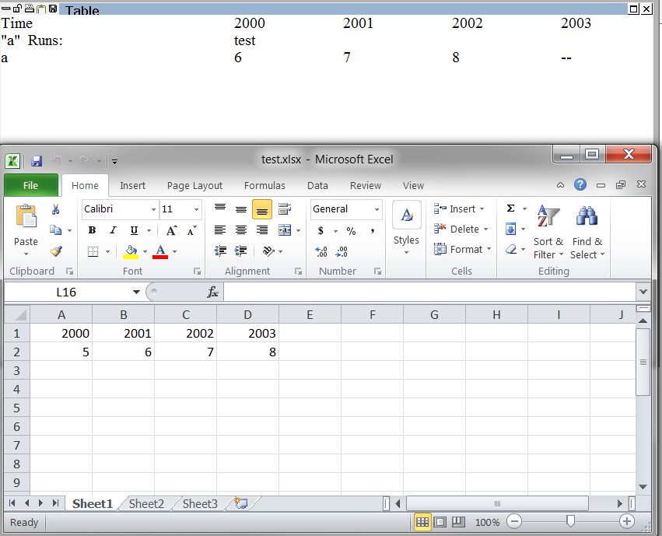
Task: Open the File tab
Action: [x=31, y=185]
